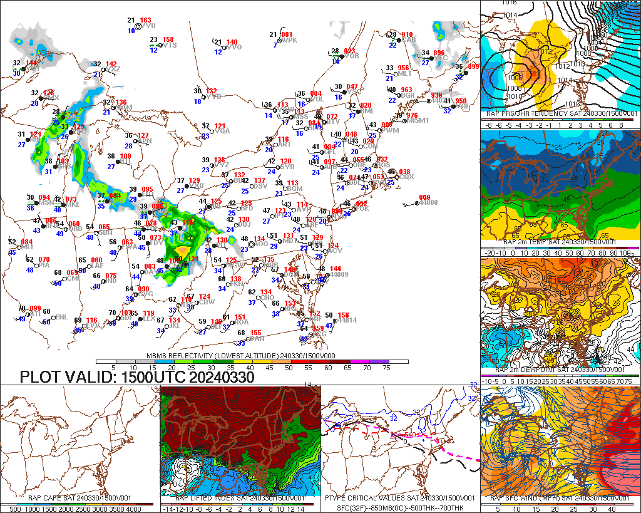Screen dimensions: 641x513
Task: Select the STL station label
Action: coord(36,314)
